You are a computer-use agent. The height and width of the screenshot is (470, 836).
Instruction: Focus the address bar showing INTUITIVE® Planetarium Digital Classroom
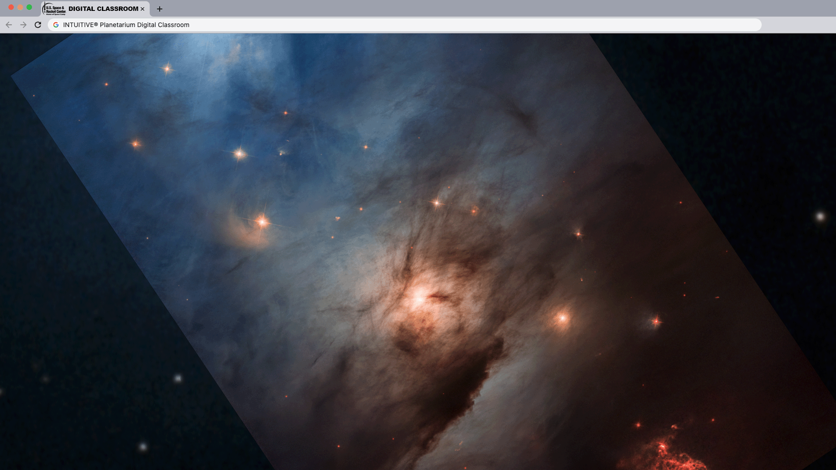click(x=405, y=25)
